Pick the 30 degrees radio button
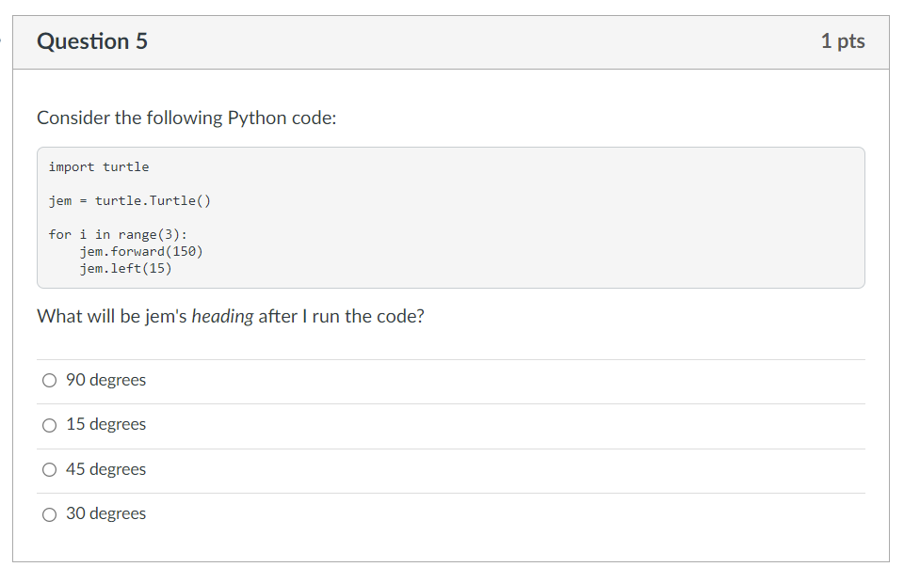The width and height of the screenshot is (904, 567). (50, 514)
